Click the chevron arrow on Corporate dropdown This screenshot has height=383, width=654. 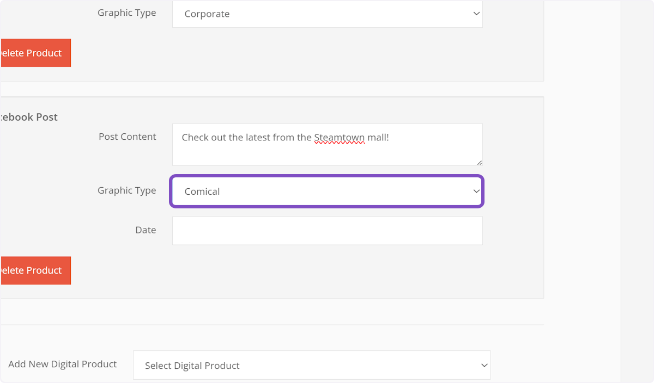click(476, 14)
